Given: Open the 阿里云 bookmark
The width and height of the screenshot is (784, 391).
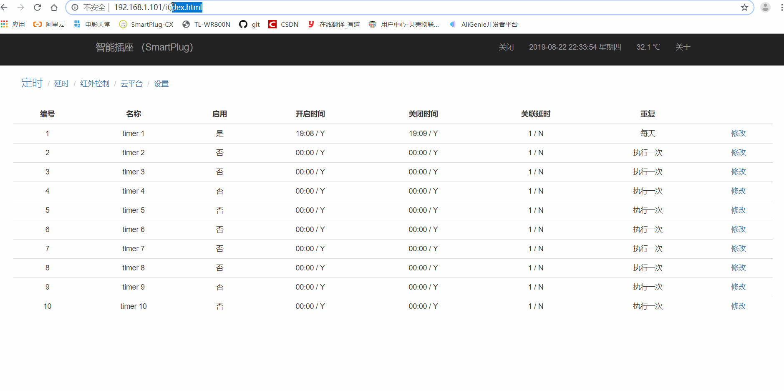Looking at the screenshot, I should (49, 24).
